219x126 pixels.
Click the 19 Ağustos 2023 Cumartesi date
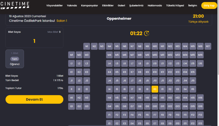tap(27, 16)
